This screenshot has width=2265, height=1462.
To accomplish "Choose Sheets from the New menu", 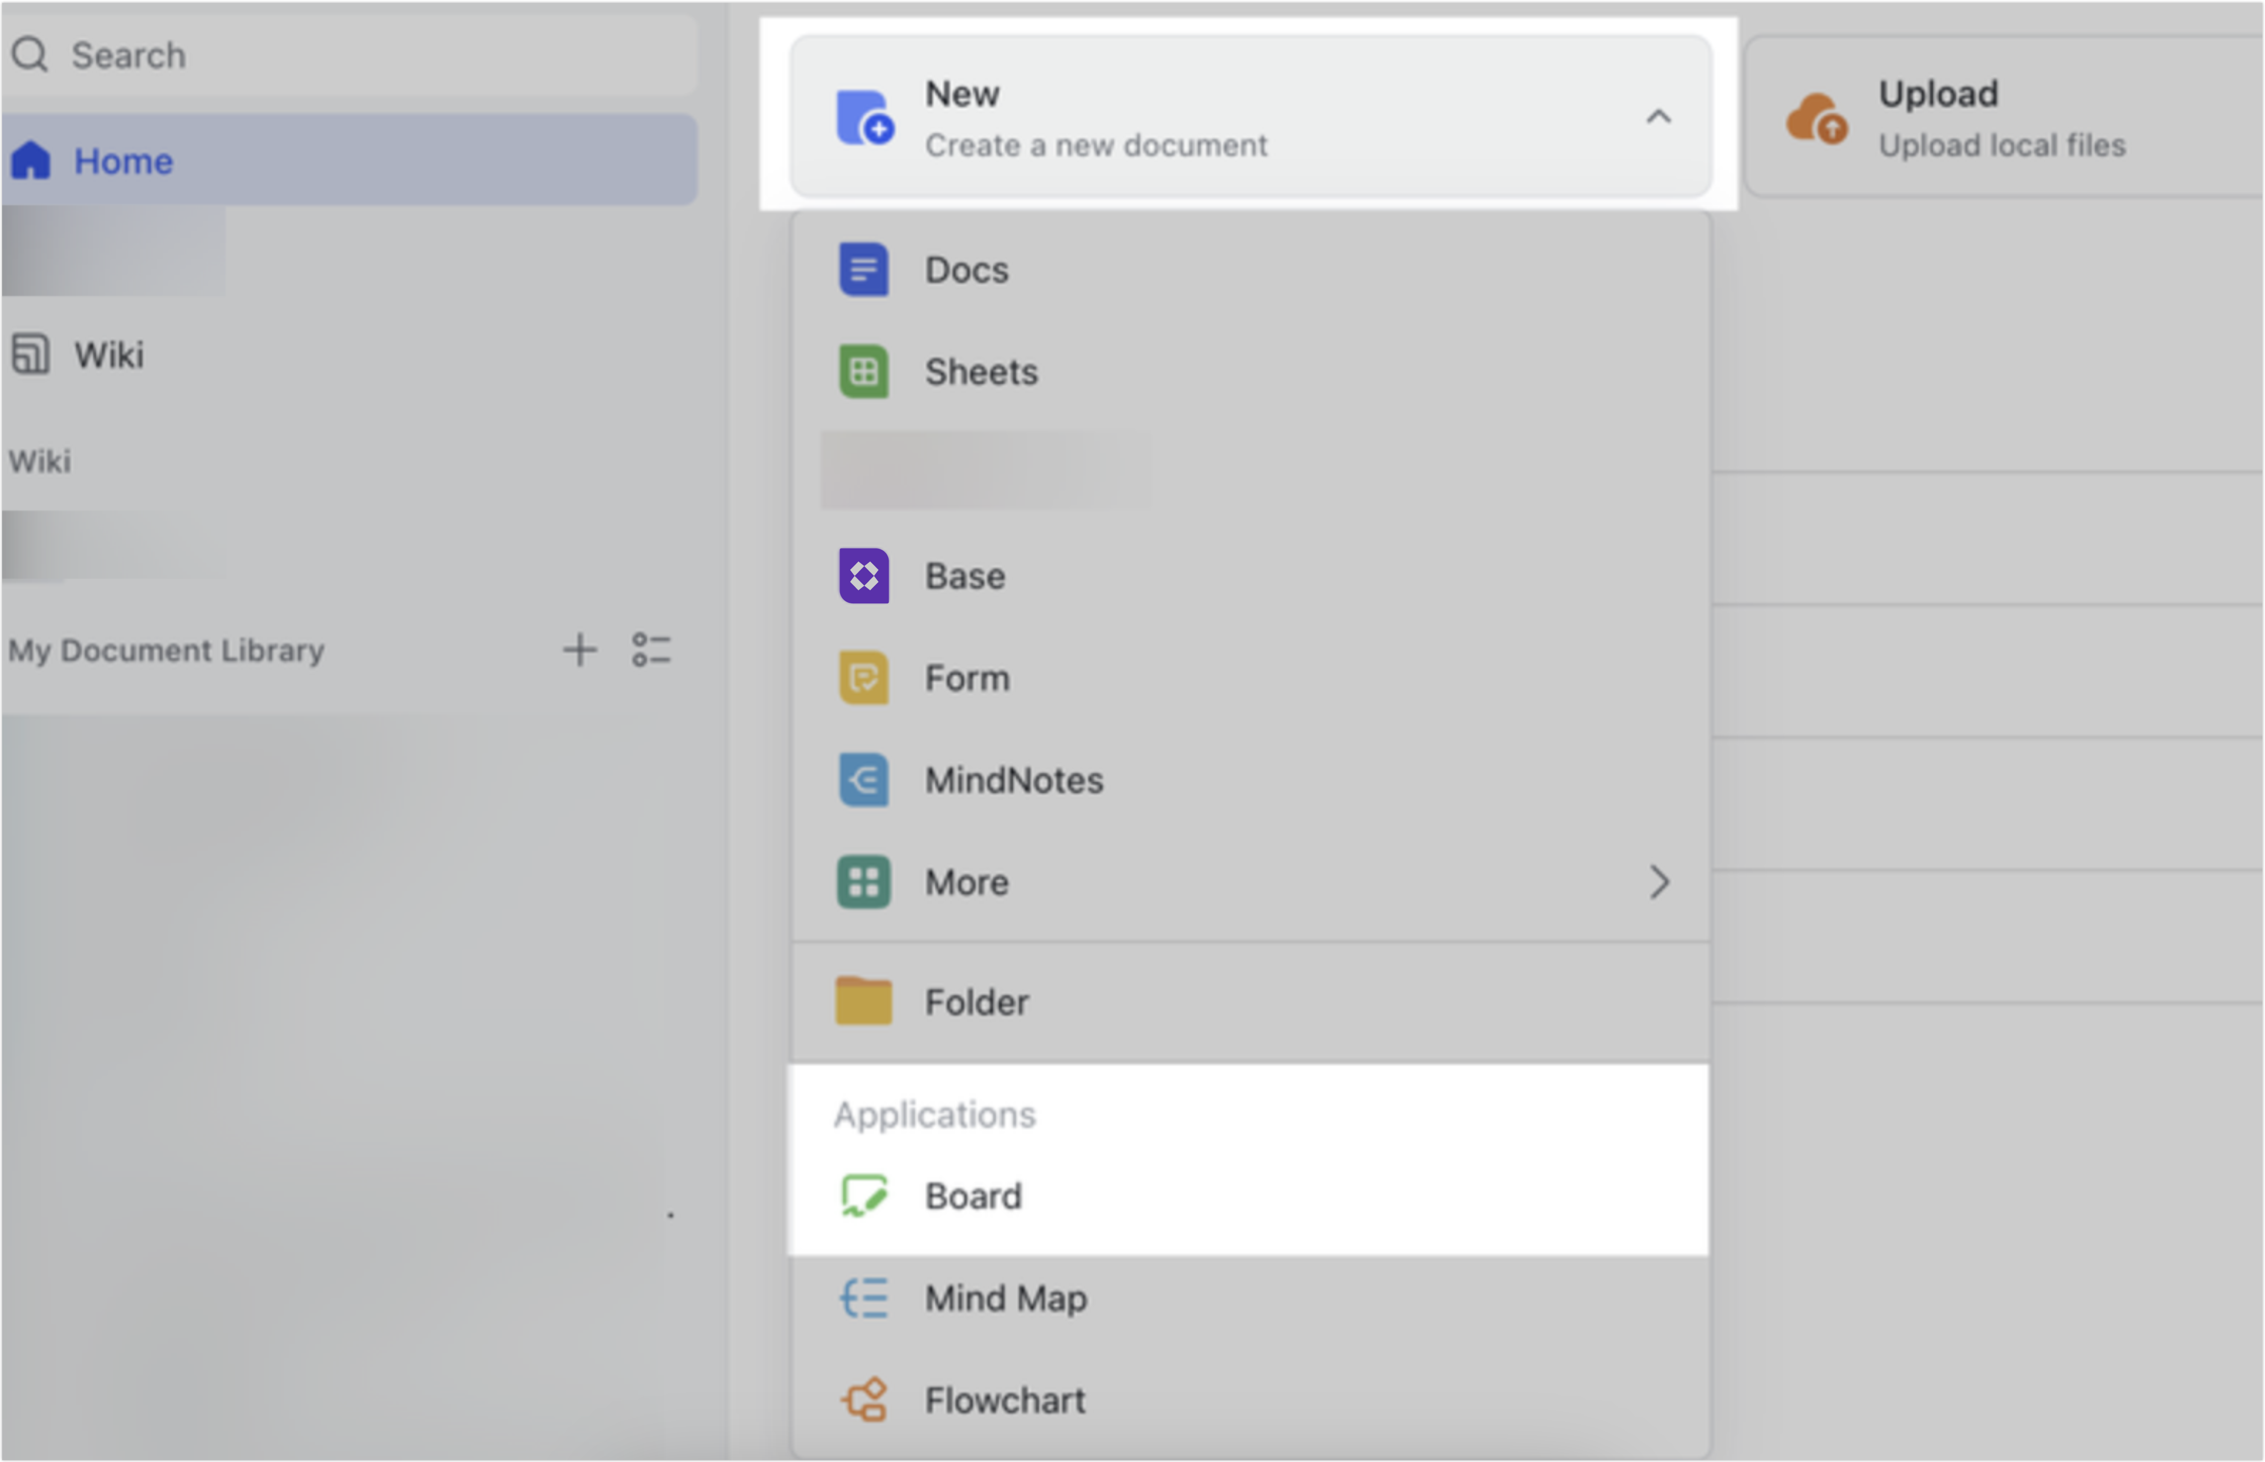I will click(1250, 371).
